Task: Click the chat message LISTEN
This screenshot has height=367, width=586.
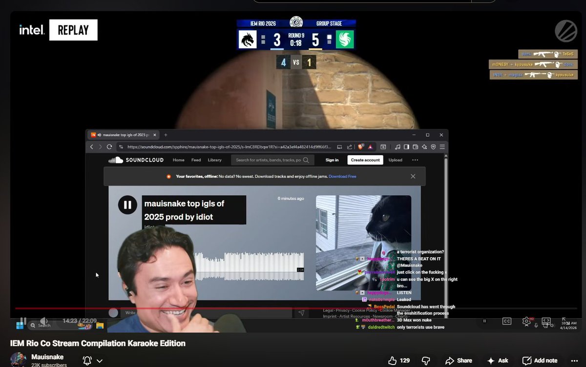Action: (404, 292)
